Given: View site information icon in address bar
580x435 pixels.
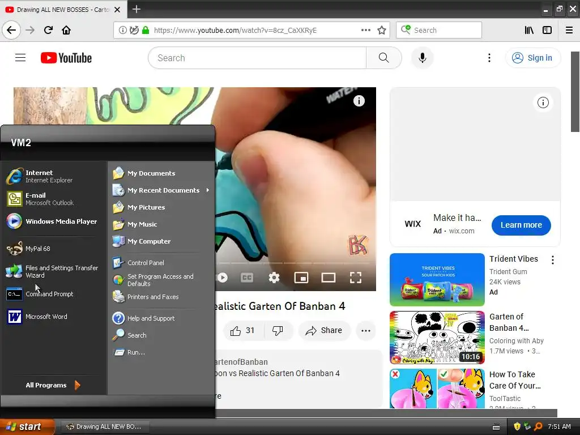Looking at the screenshot, I should click(122, 31).
